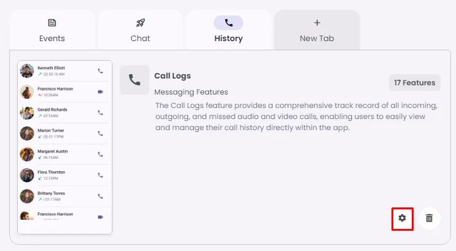Open Call Logs settings gear

click(x=403, y=218)
